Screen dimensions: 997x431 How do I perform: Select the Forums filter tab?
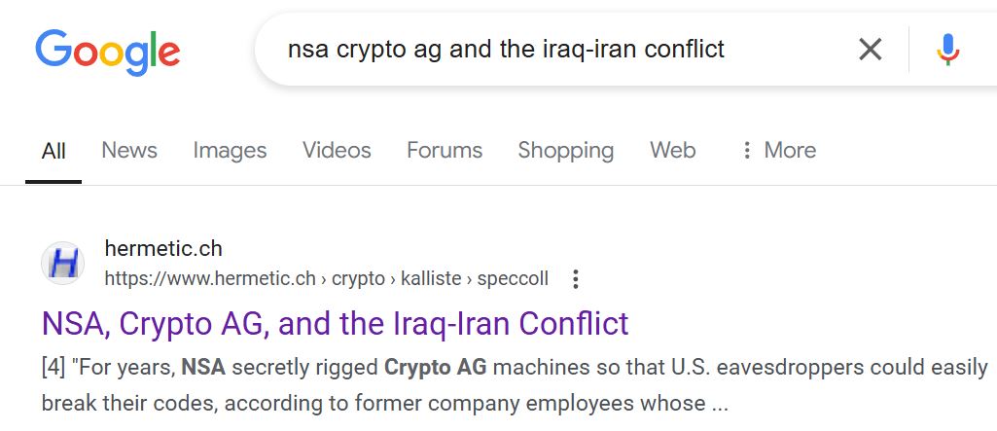(445, 150)
